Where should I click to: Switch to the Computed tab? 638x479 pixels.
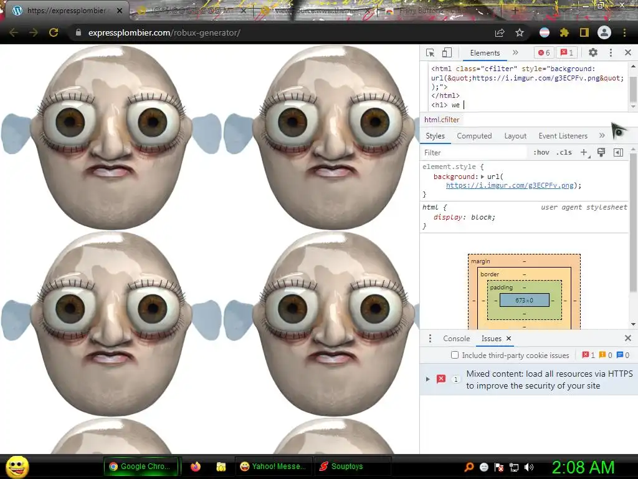pos(474,136)
